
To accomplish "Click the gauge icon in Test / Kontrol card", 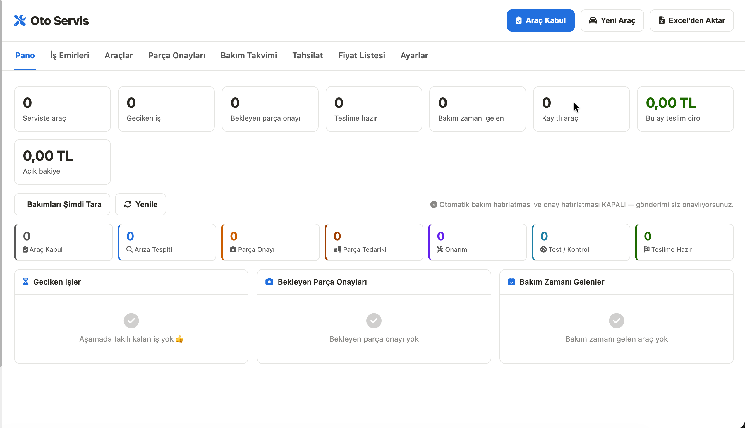I will tap(543, 249).
